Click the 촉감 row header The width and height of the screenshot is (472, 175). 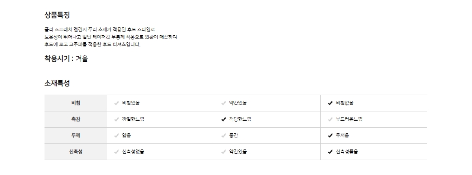pos(76,119)
